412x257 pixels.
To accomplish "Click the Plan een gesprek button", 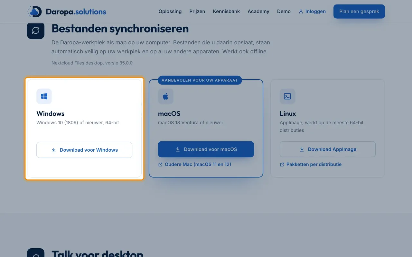I will (x=359, y=12).
